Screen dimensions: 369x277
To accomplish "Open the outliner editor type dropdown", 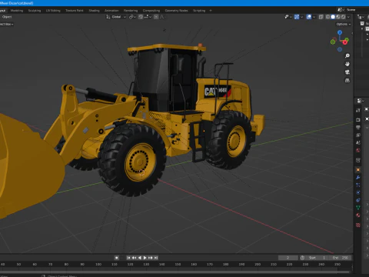I will tap(361, 17).
